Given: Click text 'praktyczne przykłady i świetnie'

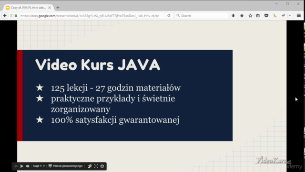Looking at the screenshot, I should pos(113,98).
